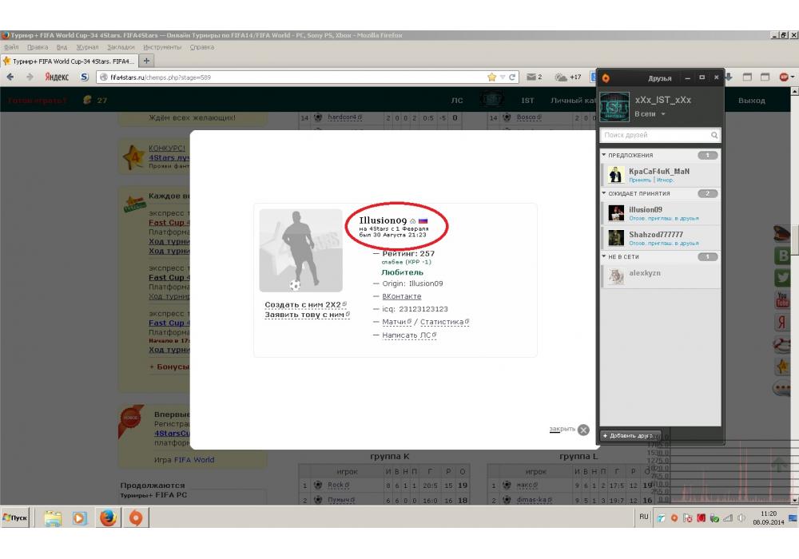Open Rock player link in группа К
This screenshot has height=559, width=799.
(x=338, y=485)
